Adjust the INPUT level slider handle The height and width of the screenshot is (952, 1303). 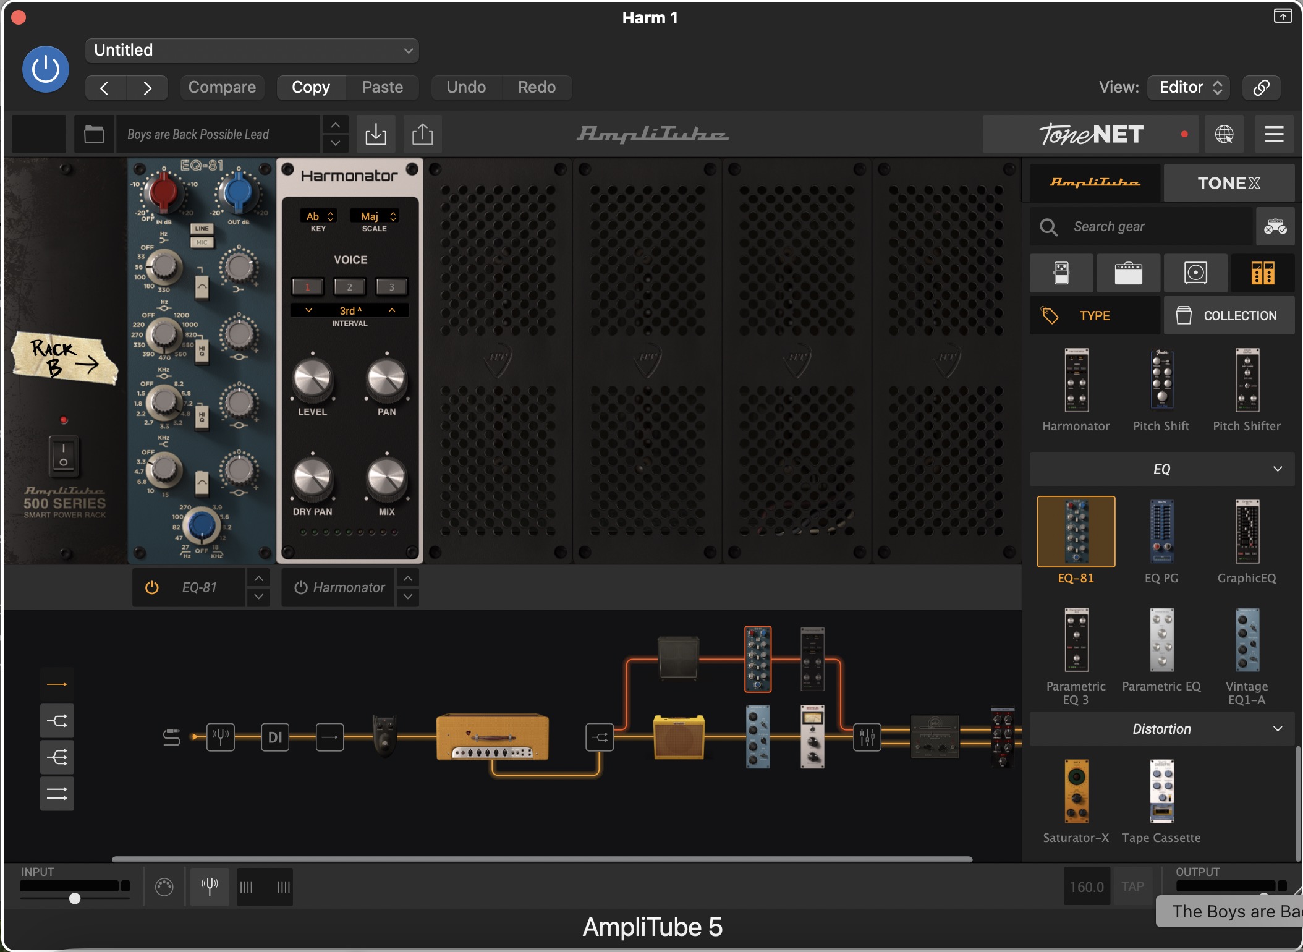pos(75,898)
